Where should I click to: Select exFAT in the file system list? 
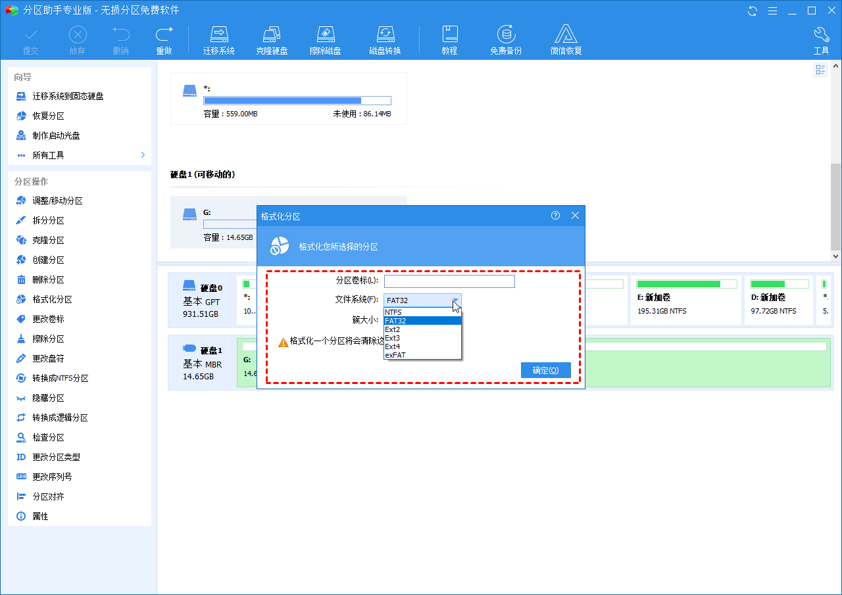click(395, 355)
